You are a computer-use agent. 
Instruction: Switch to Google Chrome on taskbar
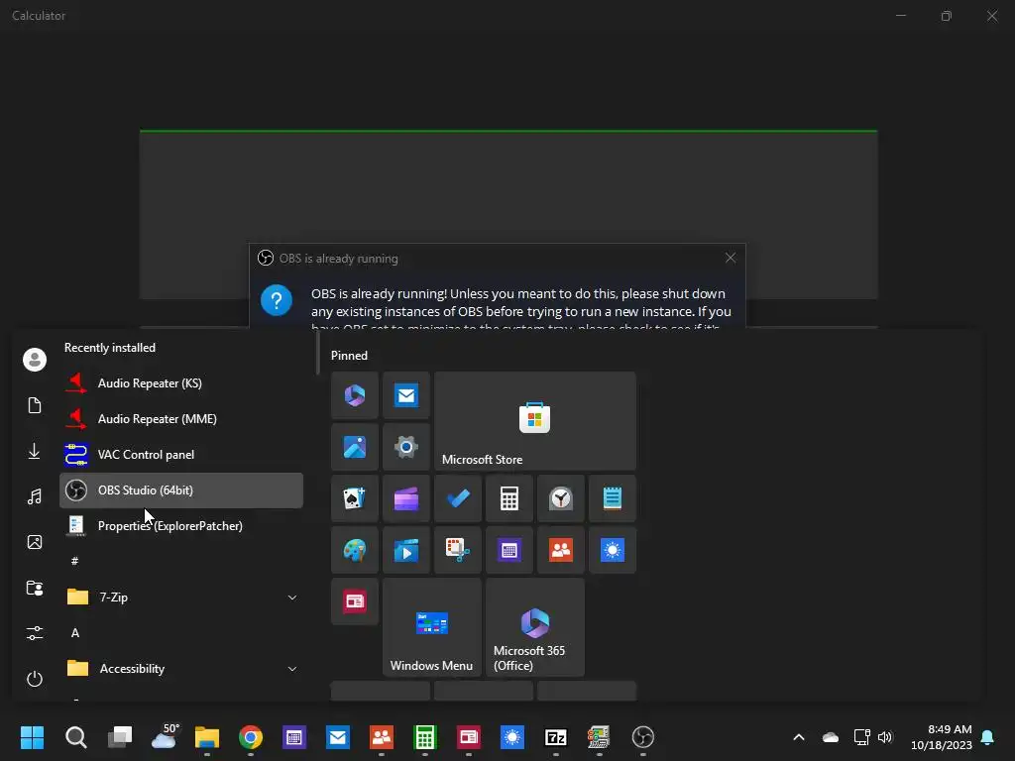(251, 737)
